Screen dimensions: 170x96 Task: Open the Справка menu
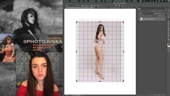click(135, 1)
